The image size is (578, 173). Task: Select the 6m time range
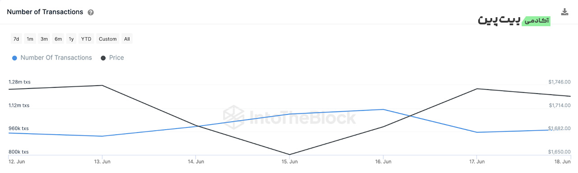pyautogui.click(x=58, y=39)
